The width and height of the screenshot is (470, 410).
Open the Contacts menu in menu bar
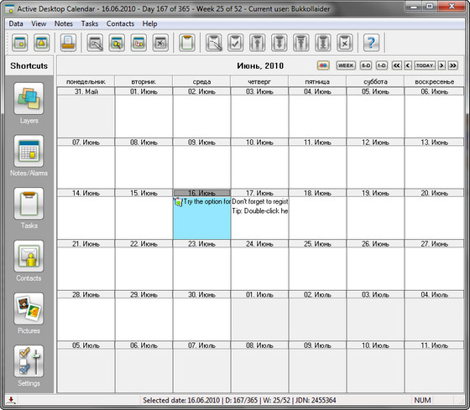click(120, 23)
